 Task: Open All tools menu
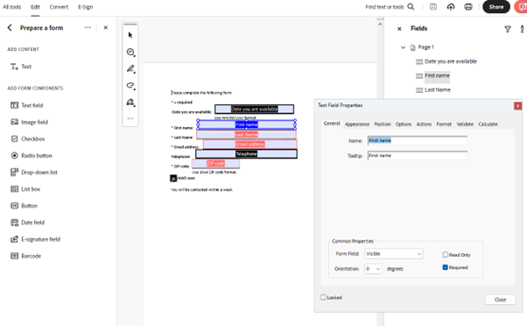(x=11, y=7)
